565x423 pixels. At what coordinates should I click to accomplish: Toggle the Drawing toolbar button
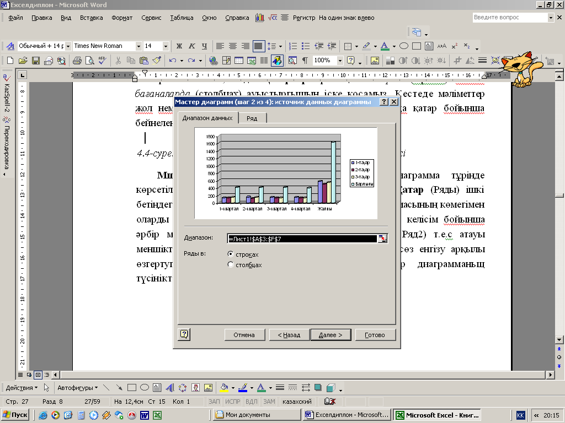click(x=277, y=61)
